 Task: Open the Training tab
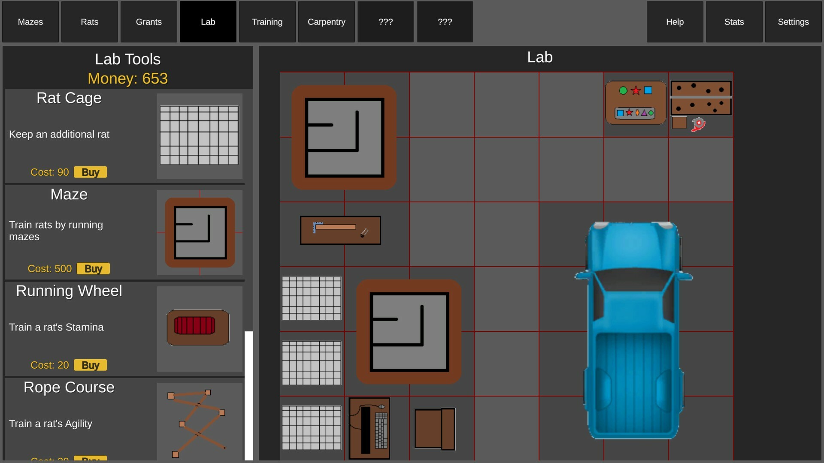[x=267, y=21]
